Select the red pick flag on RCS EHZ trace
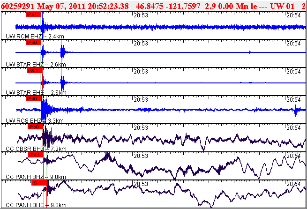Image resolution: width=307 pixels, height=209 pixels. click(33, 99)
